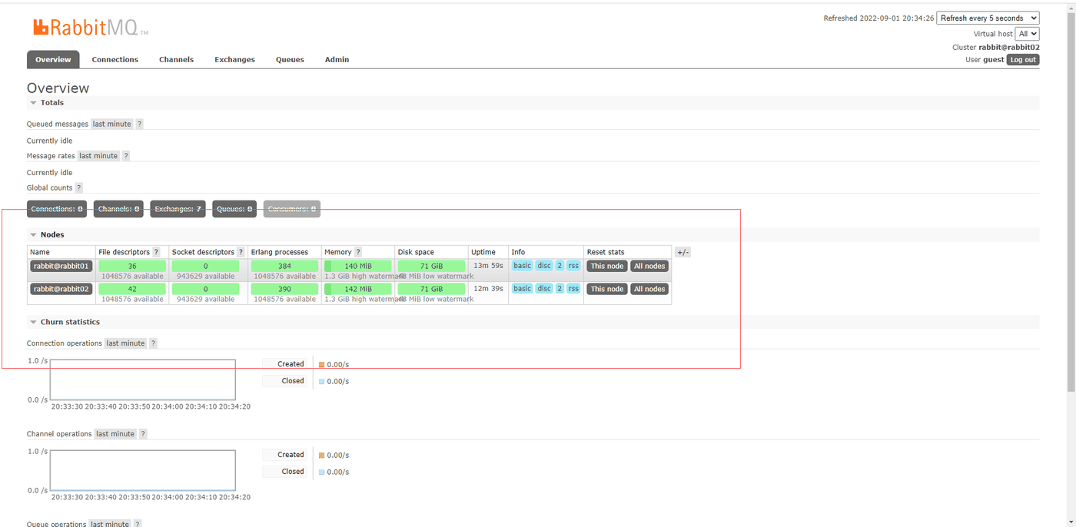Click the 142 MiB memory bar
1076x527 pixels.
pos(358,289)
